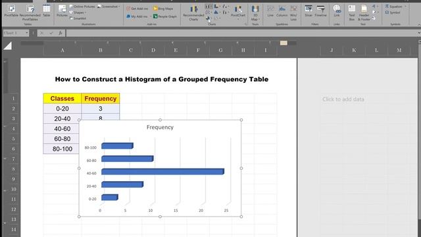Open the 3D Map tool
The width and height of the screenshot is (421, 237).
coord(255,13)
